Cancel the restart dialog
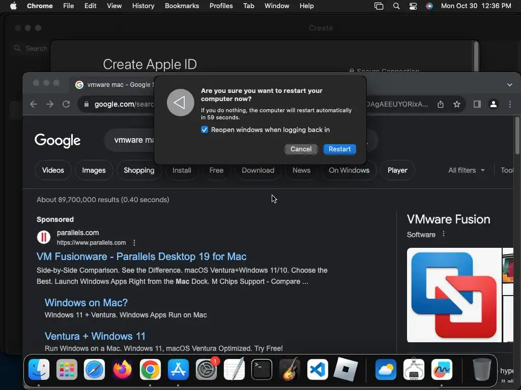The height and width of the screenshot is (390, 521). pos(301,149)
